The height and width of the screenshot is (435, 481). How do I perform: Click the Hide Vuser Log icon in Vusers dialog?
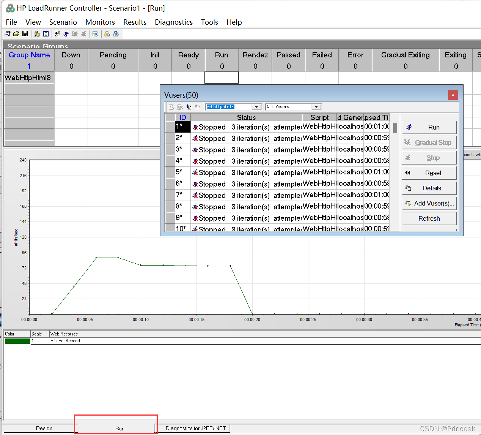click(180, 107)
